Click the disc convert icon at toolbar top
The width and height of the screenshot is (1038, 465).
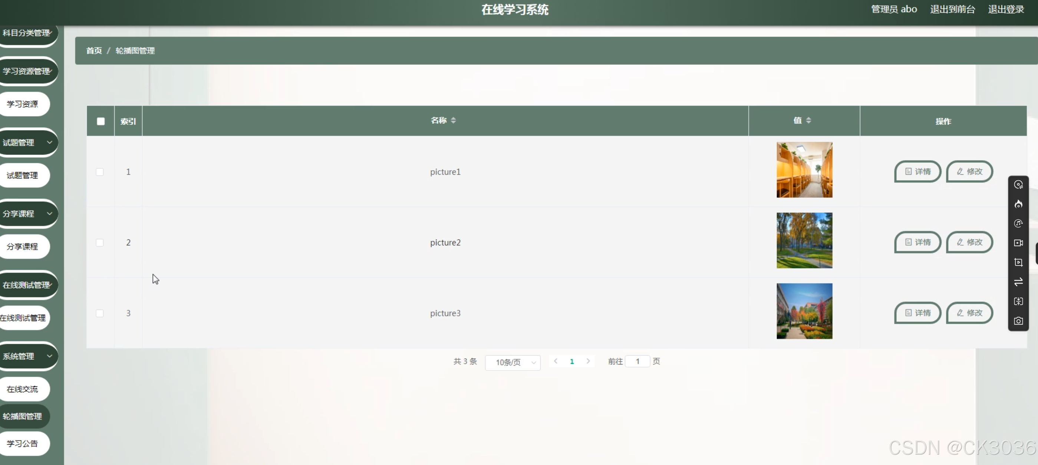1018,185
